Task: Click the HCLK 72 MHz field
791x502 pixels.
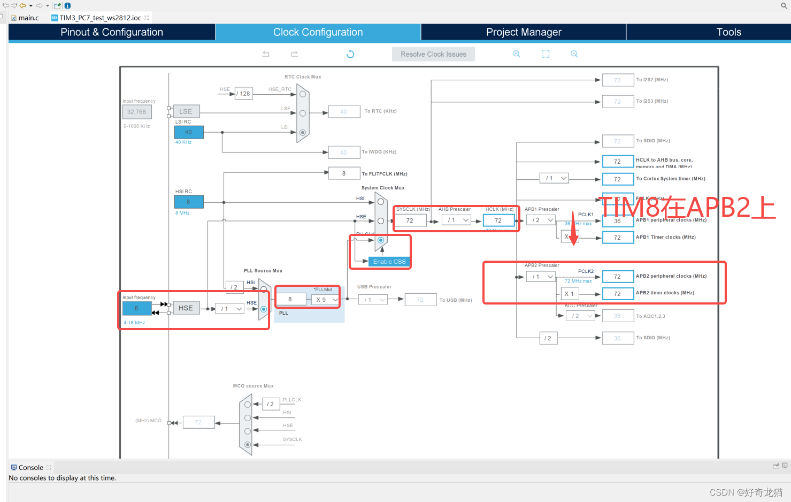Action: coord(498,220)
